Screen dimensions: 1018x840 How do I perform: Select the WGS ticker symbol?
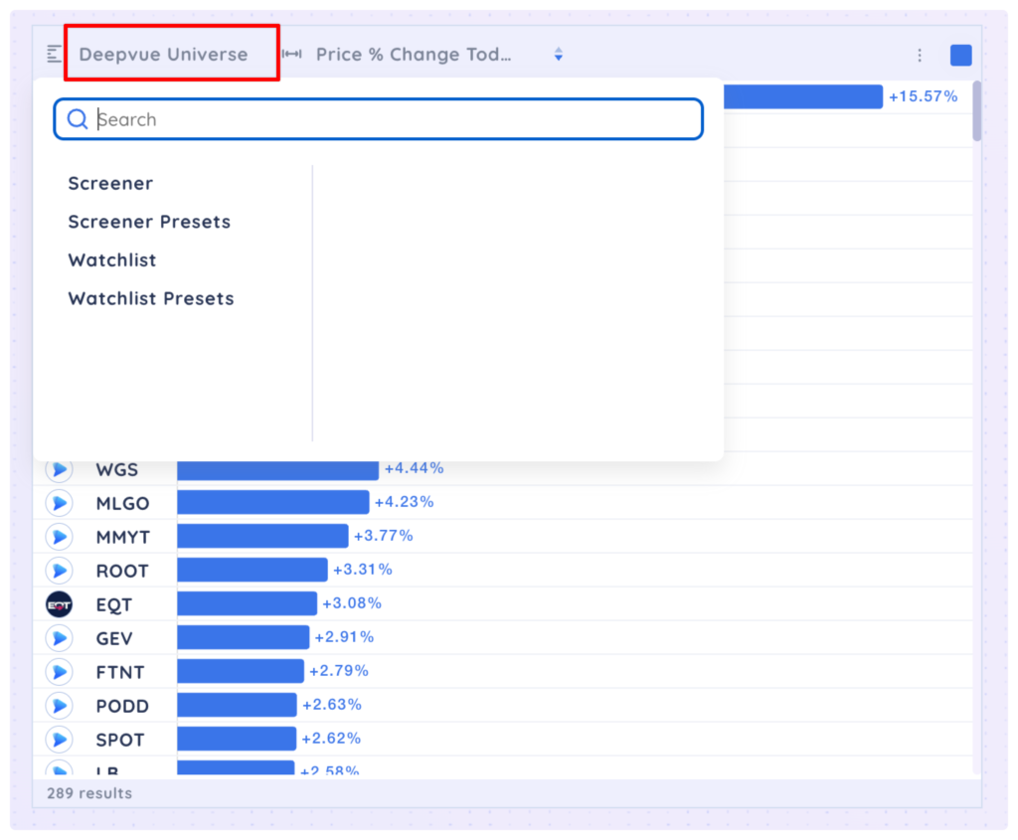click(x=117, y=469)
